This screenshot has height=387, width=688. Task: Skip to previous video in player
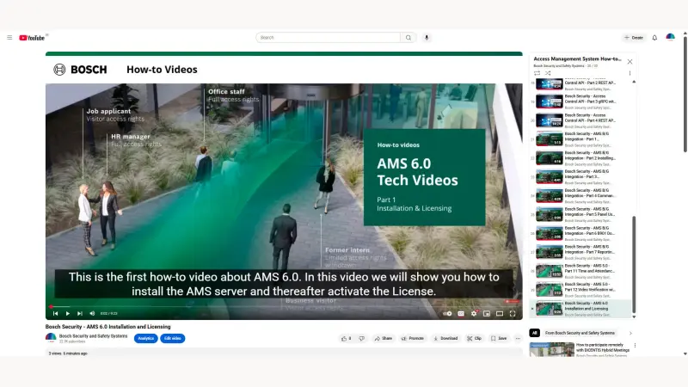55,313
